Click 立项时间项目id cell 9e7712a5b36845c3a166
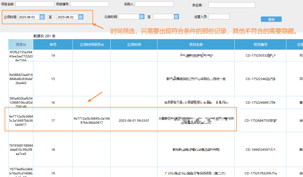Screen dimensions: 303x177 point(91,120)
